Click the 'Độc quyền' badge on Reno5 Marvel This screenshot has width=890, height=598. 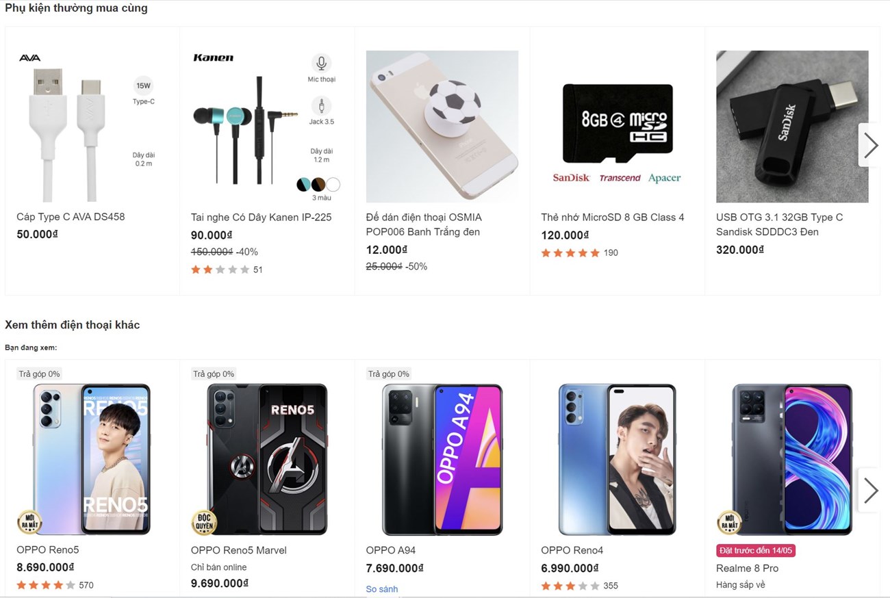coord(204,522)
